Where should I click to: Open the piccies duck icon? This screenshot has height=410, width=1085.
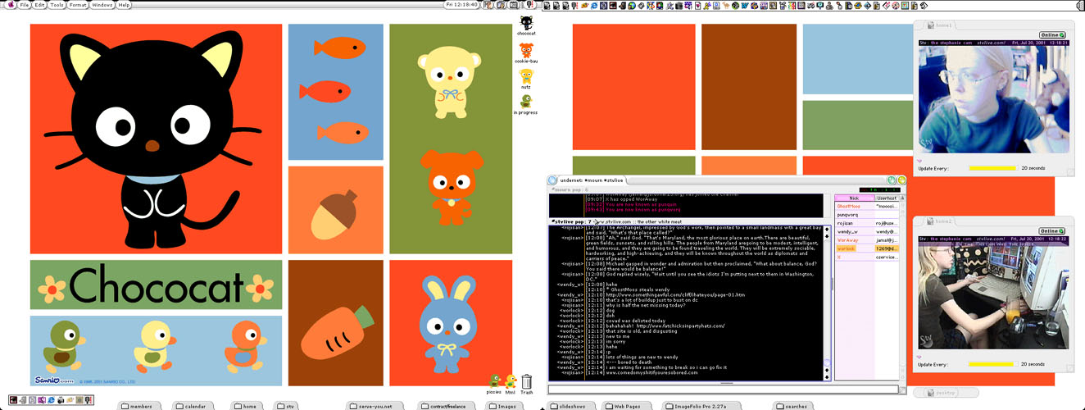pos(494,380)
